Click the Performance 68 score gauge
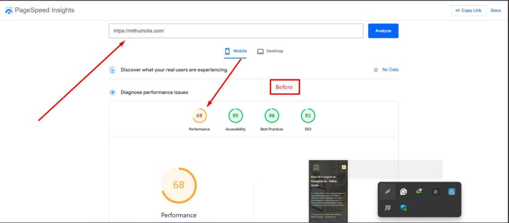This screenshot has height=223, width=509. pos(199,115)
